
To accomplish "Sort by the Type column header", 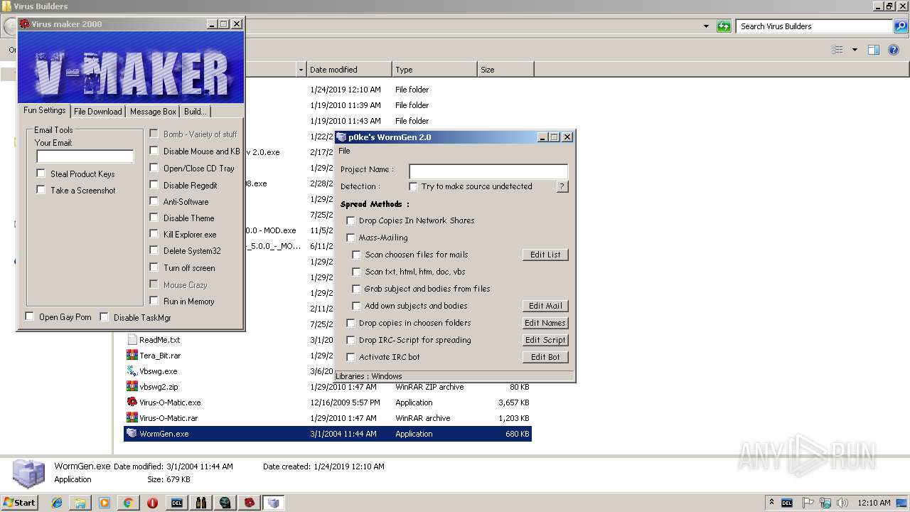I will [434, 70].
